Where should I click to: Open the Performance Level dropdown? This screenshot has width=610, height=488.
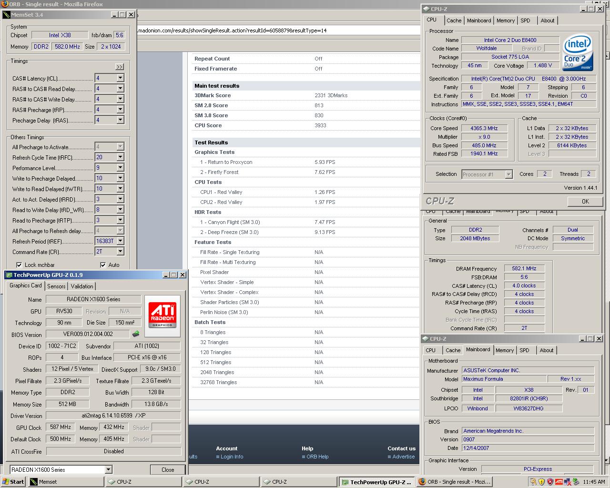pyautogui.click(x=120, y=168)
